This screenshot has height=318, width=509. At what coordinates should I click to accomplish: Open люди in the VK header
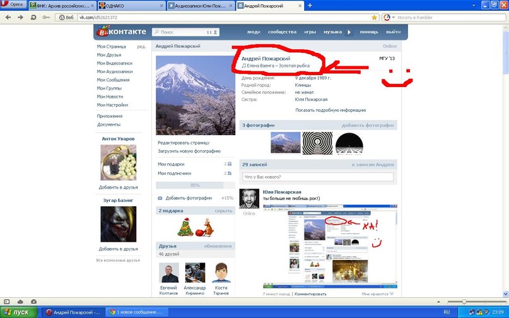254,32
